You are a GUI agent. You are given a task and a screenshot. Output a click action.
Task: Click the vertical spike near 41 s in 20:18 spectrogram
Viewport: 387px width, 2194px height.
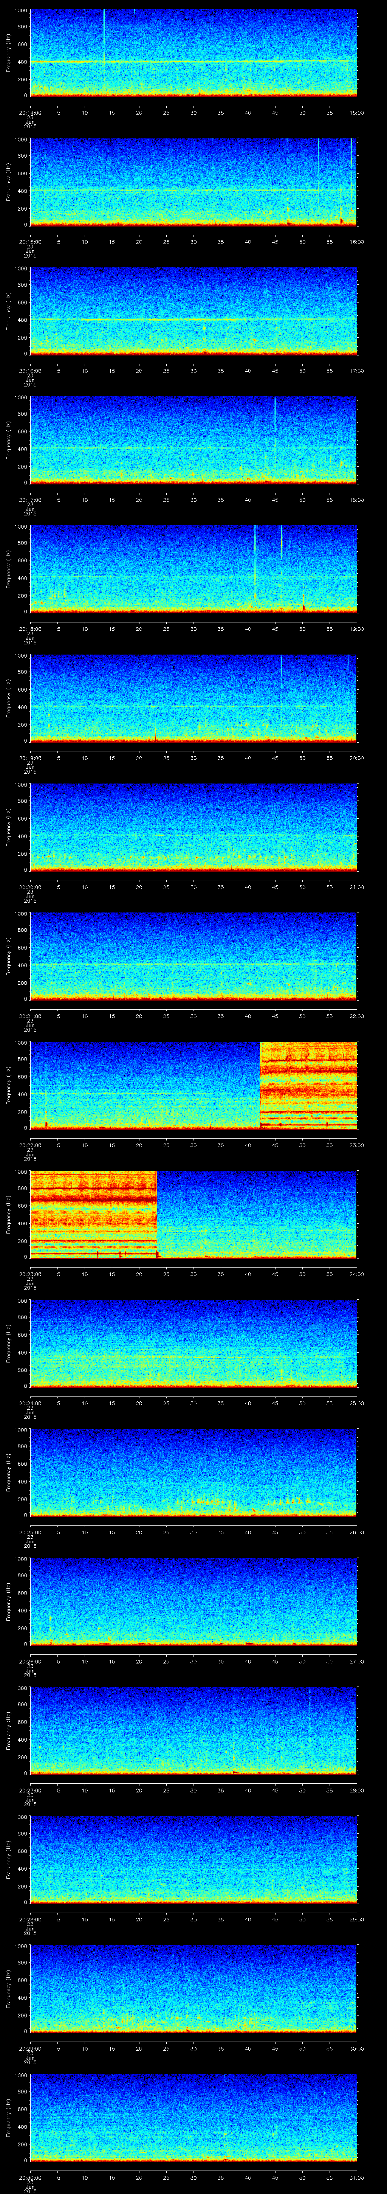[255, 562]
